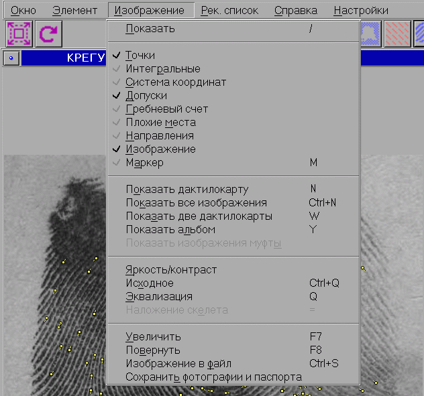This screenshot has width=424, height=396.
Task: Click the blue dotted region toolbar icon
Action: (371, 34)
